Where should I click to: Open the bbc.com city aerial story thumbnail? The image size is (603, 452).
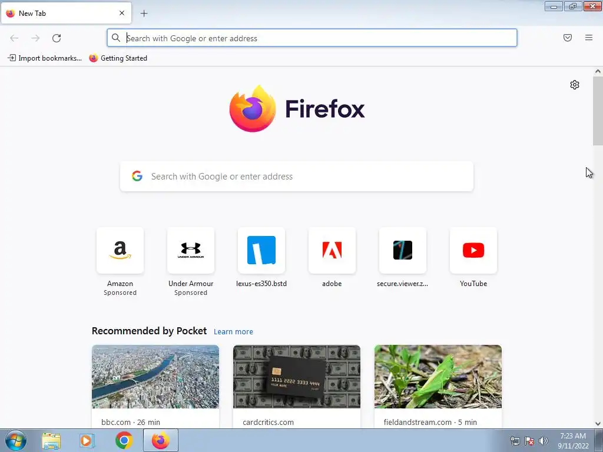(x=155, y=377)
